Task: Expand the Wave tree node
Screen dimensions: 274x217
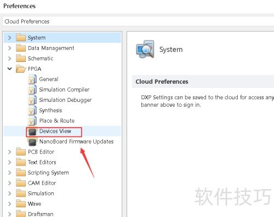Action: [9, 204]
